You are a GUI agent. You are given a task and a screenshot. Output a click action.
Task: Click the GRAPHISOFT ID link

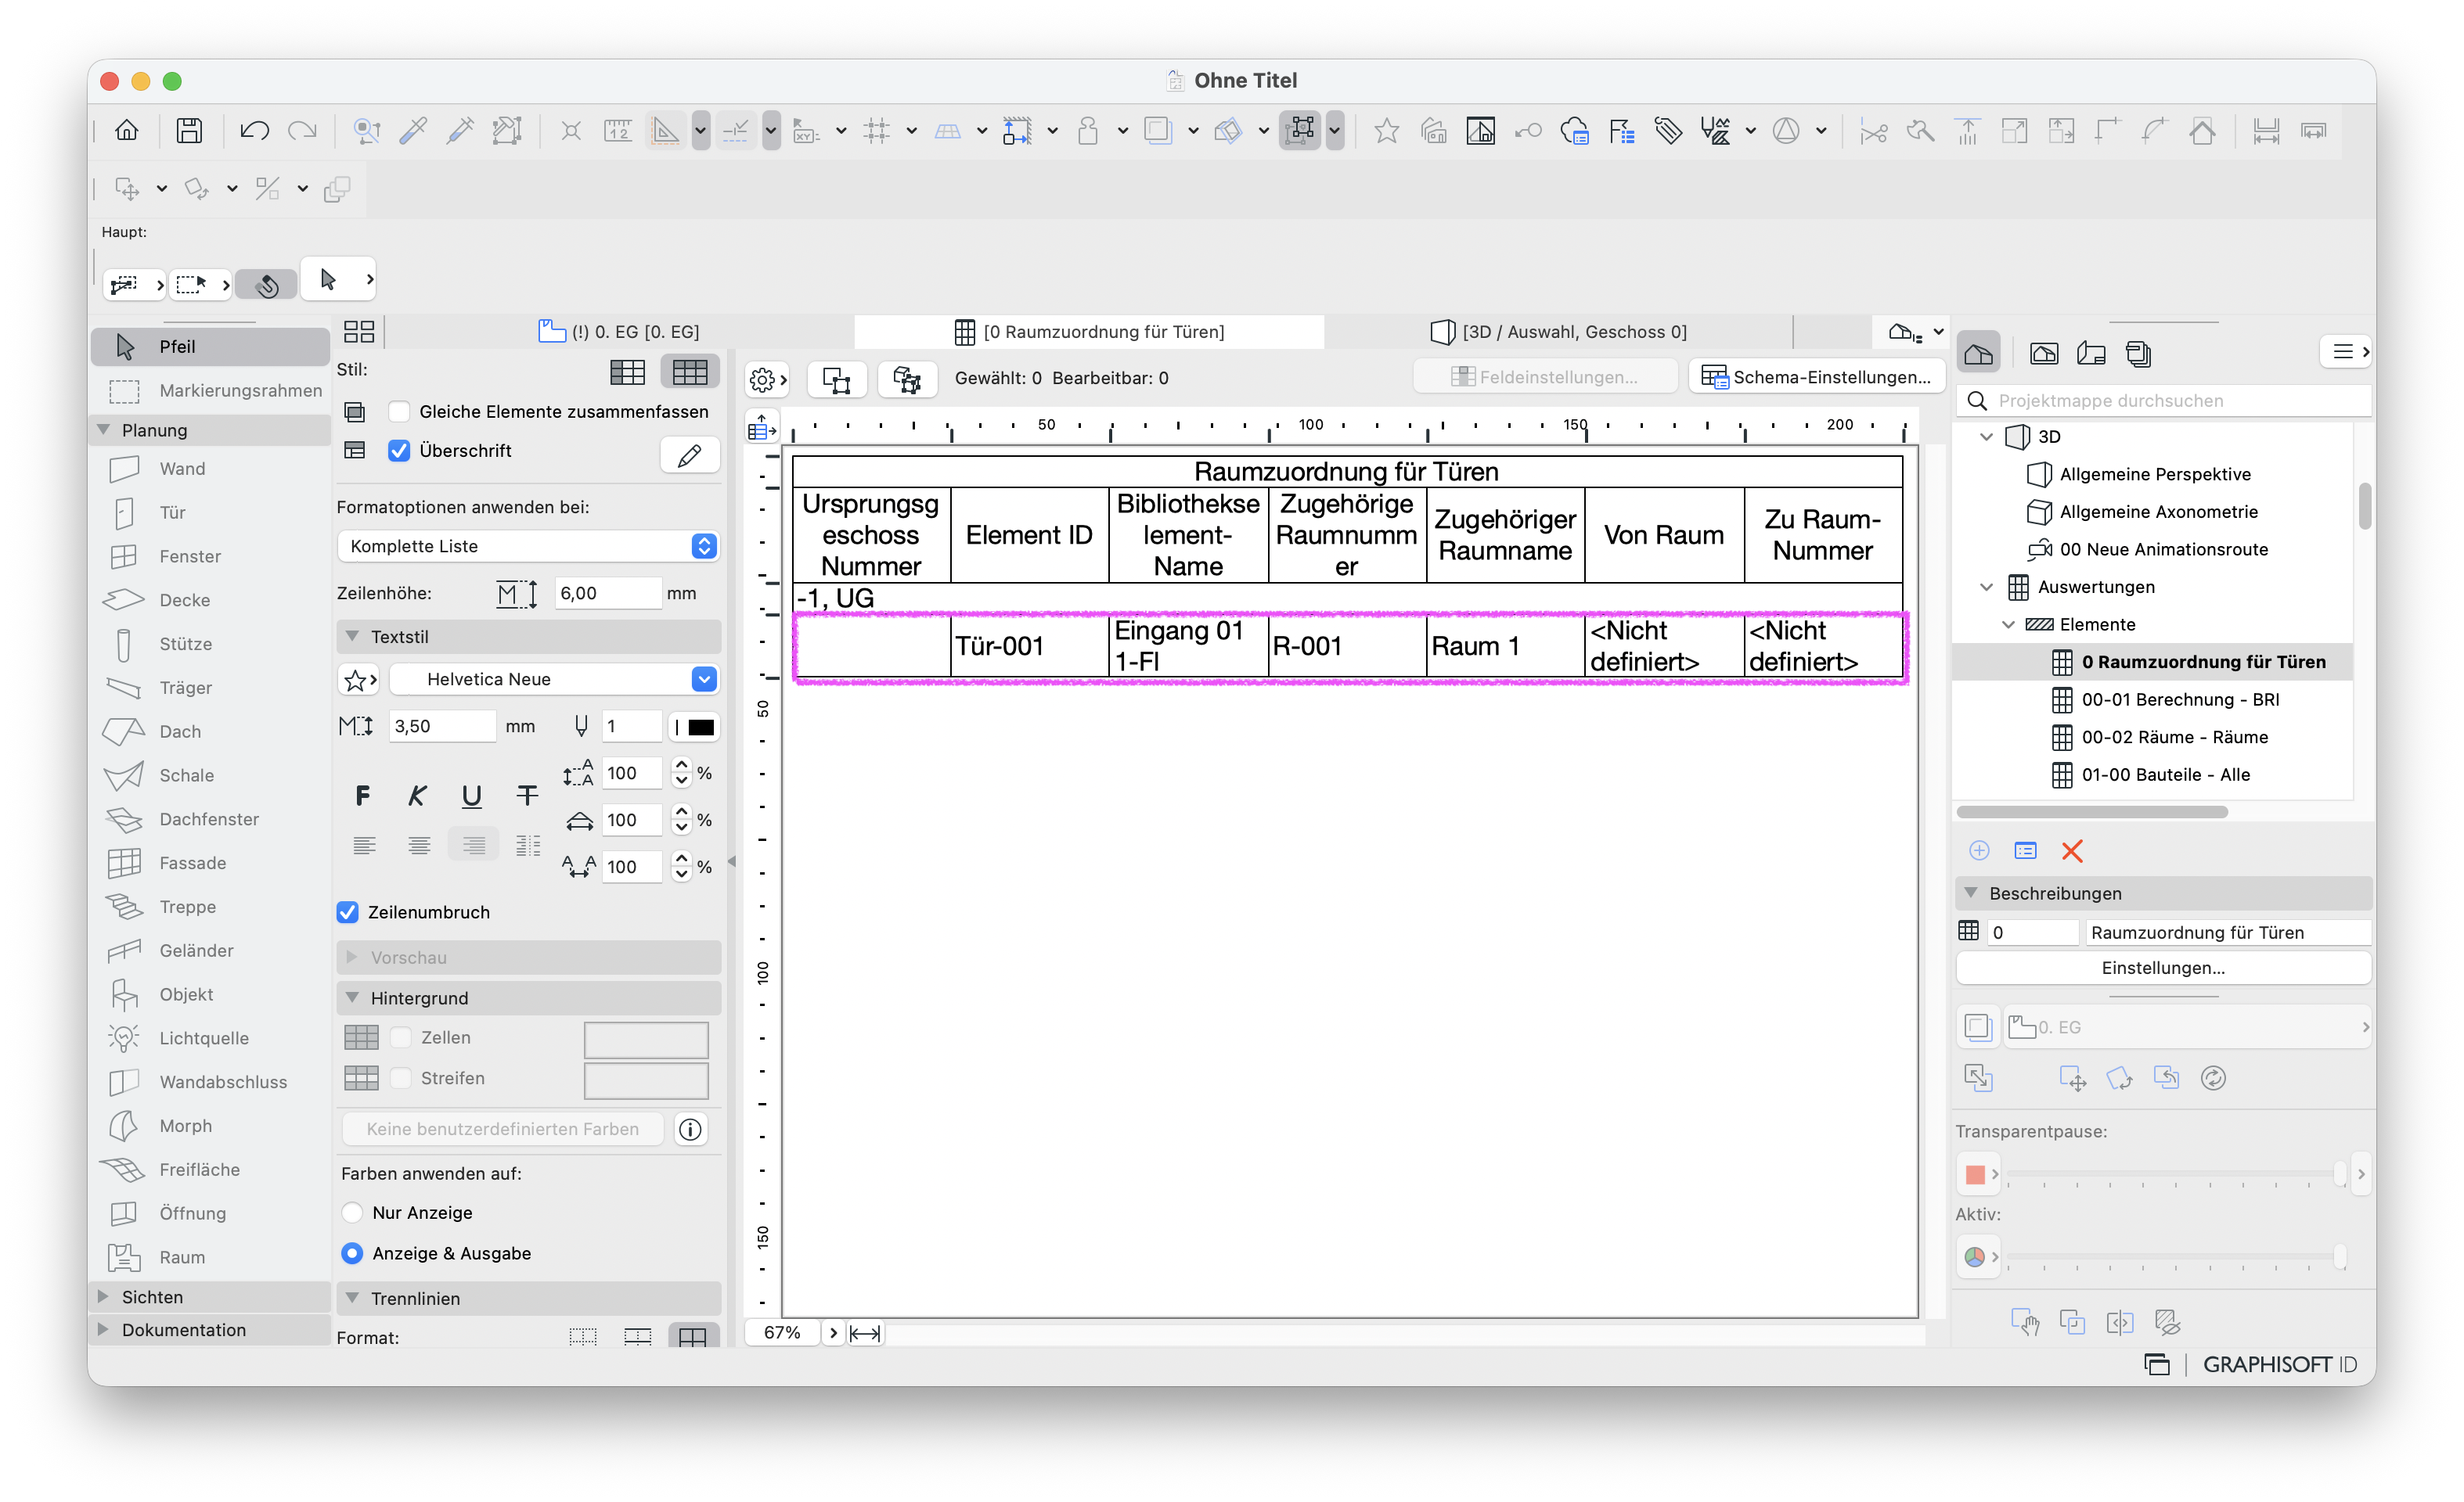click(2279, 1365)
